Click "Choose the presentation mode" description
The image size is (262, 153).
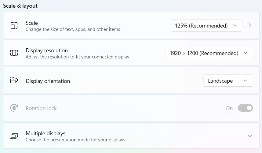[75, 140]
